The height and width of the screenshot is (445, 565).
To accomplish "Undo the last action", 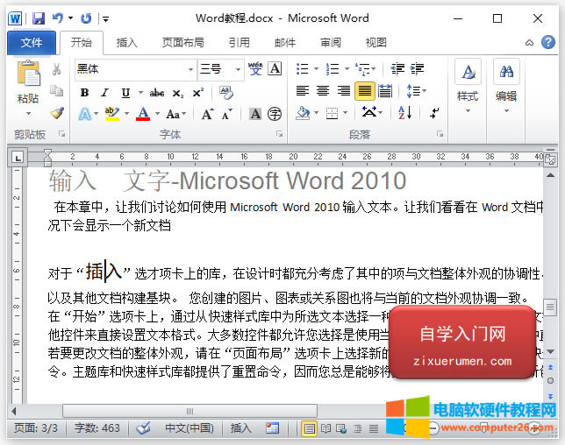I will coord(58,18).
